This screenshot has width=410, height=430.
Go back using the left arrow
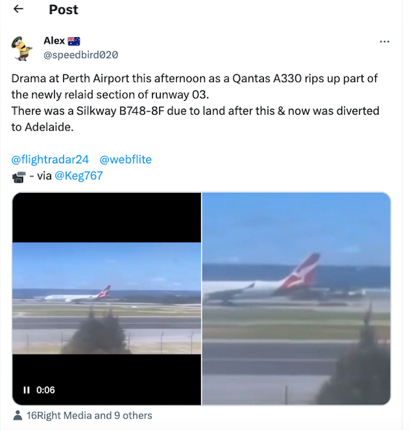(x=18, y=9)
